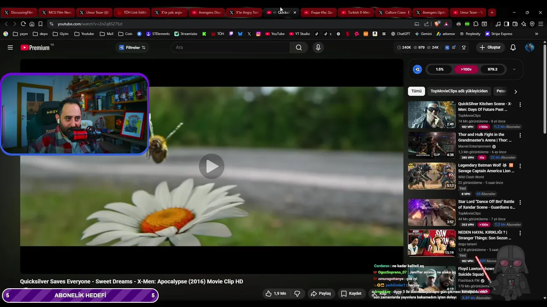This screenshot has height=307, width=547.
Task: Open Filtreler filter button
Action: 132,47
